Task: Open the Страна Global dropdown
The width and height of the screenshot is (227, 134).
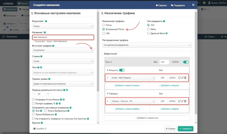Action: 63,61
